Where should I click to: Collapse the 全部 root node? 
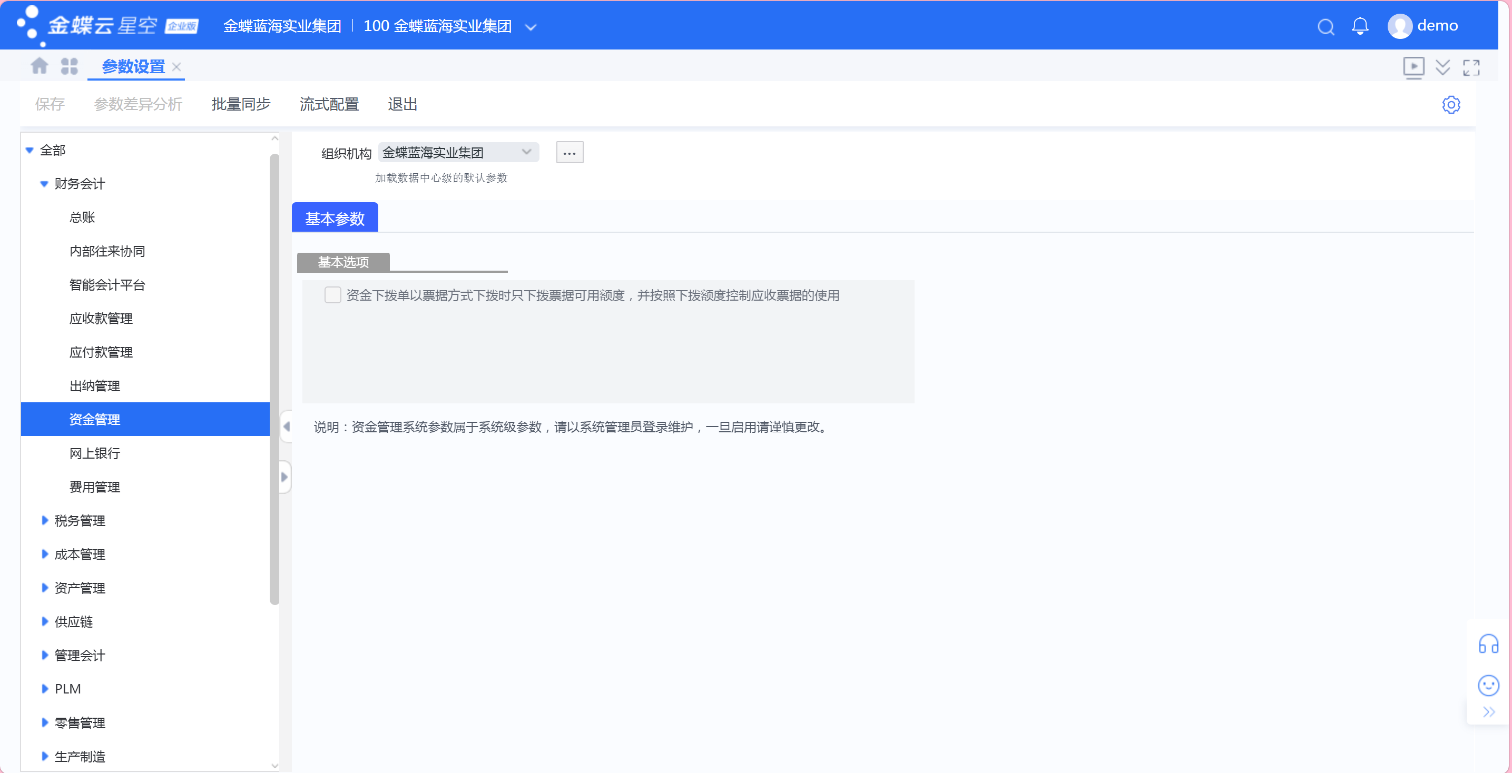coord(30,150)
